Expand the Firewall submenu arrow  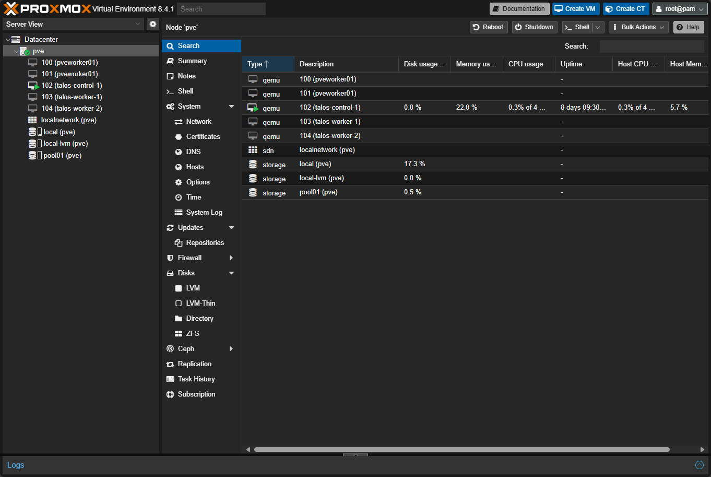point(231,258)
